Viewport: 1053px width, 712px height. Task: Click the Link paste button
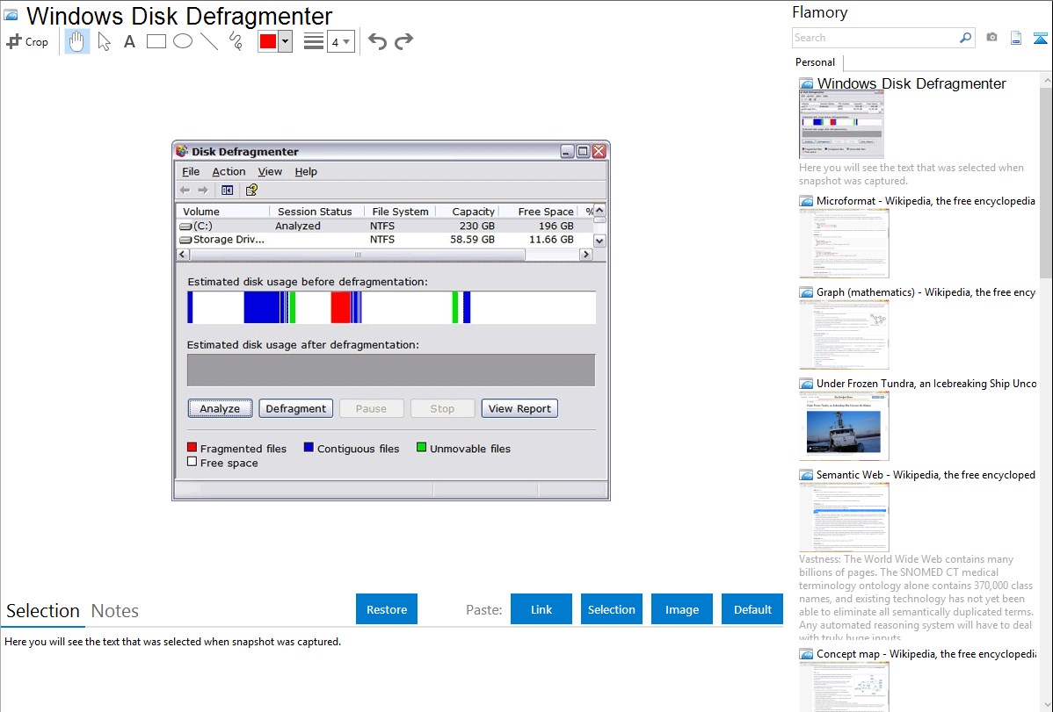[x=541, y=609]
